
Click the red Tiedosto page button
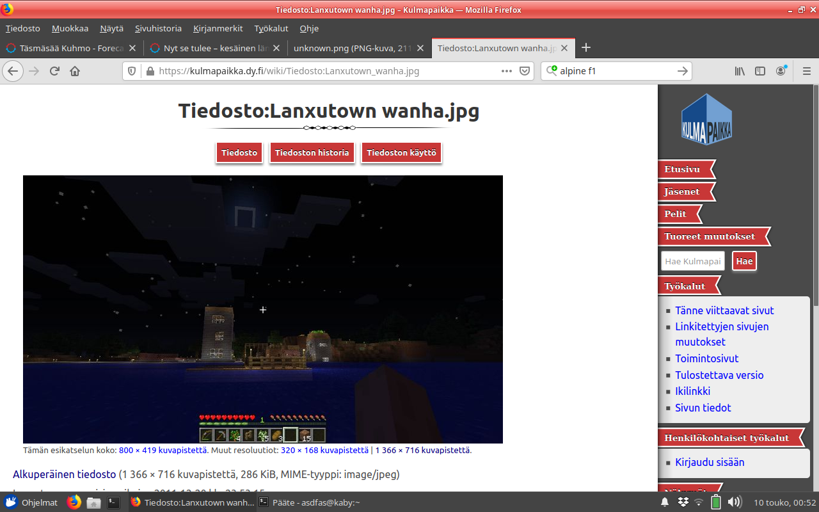pyautogui.click(x=239, y=153)
